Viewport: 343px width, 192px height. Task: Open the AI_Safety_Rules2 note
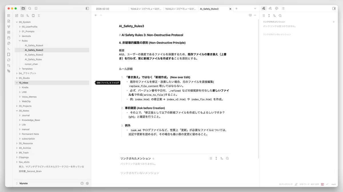(34, 55)
